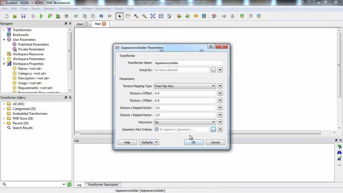The height and width of the screenshot is (193, 343).
Task: Click the Undo arrow icon
Action: click(101, 16)
